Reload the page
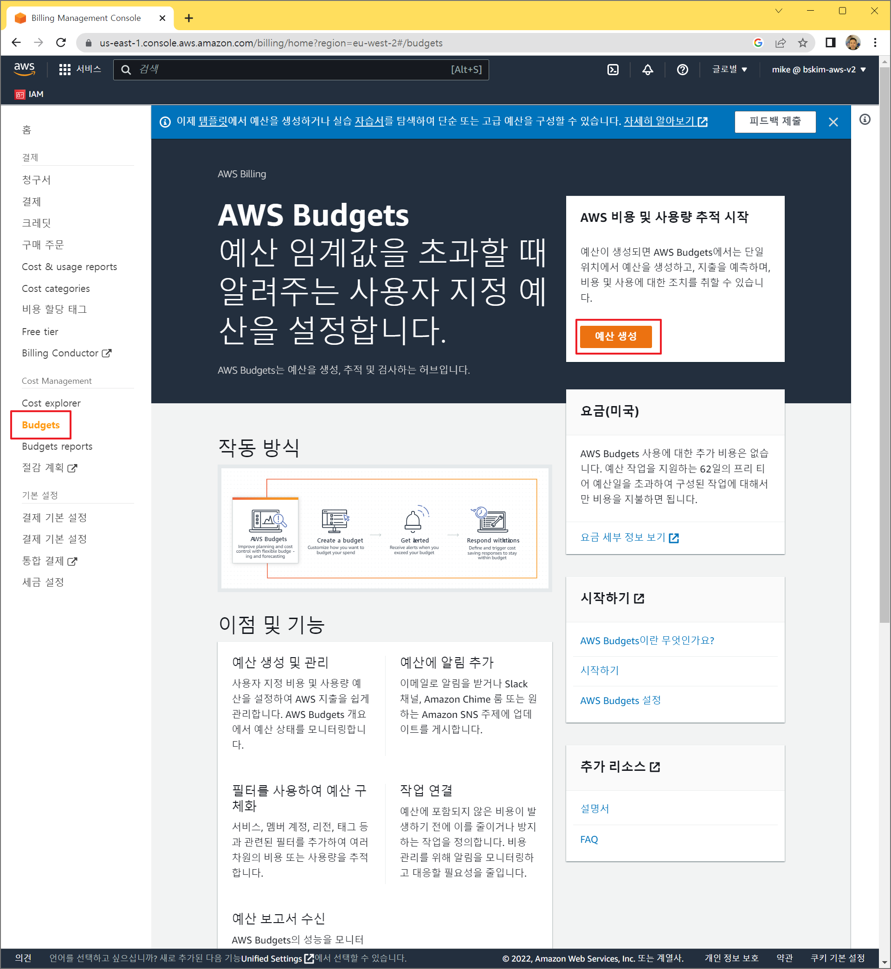 click(61, 43)
